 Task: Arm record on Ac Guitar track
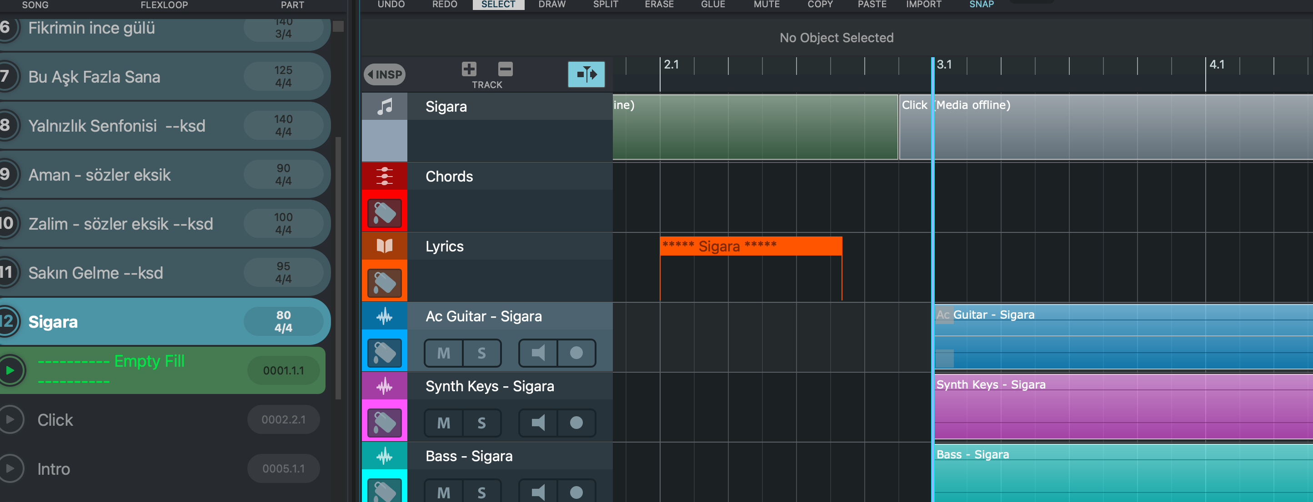[x=576, y=353]
